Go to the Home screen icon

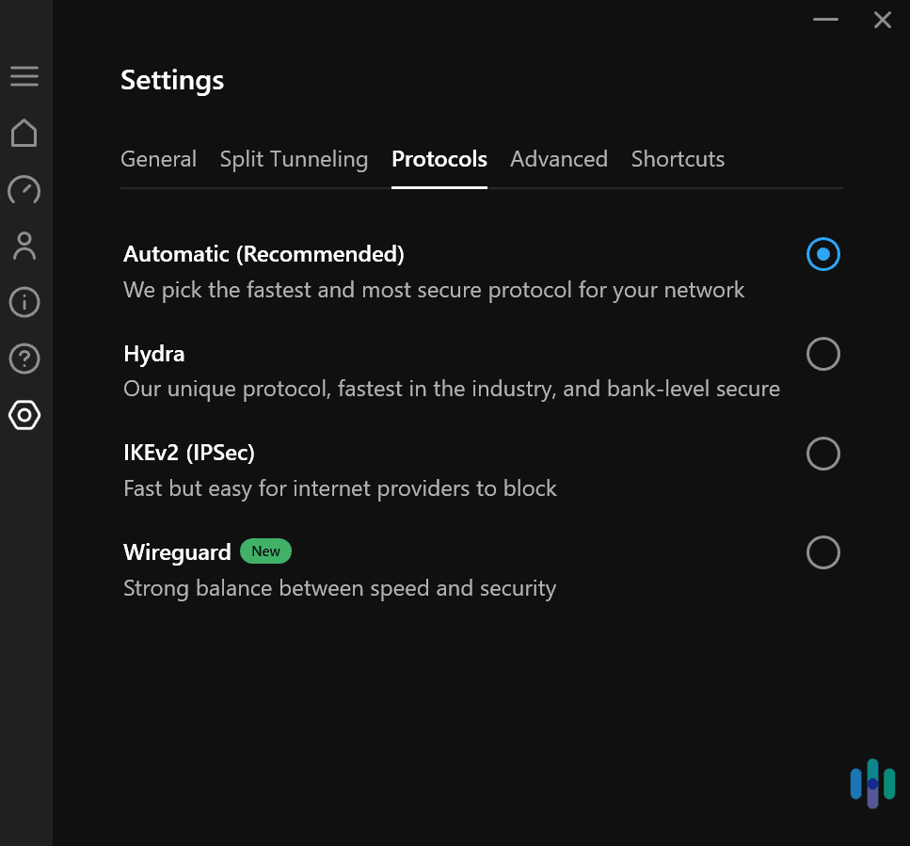tap(24, 133)
